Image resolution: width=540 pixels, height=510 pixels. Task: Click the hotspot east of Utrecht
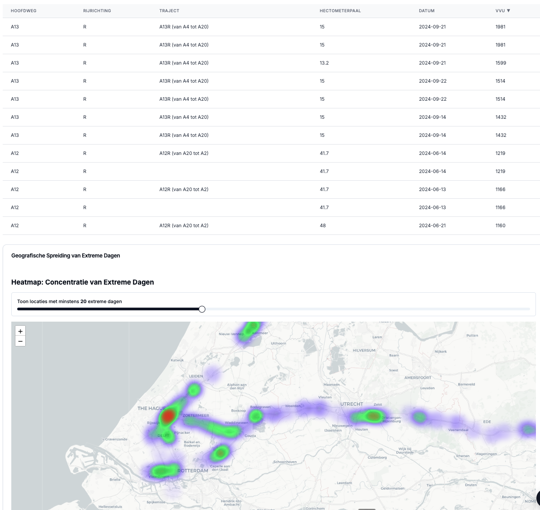[x=372, y=416]
